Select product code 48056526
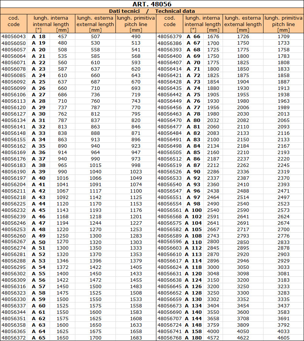304x341 pixels. pos(169,171)
